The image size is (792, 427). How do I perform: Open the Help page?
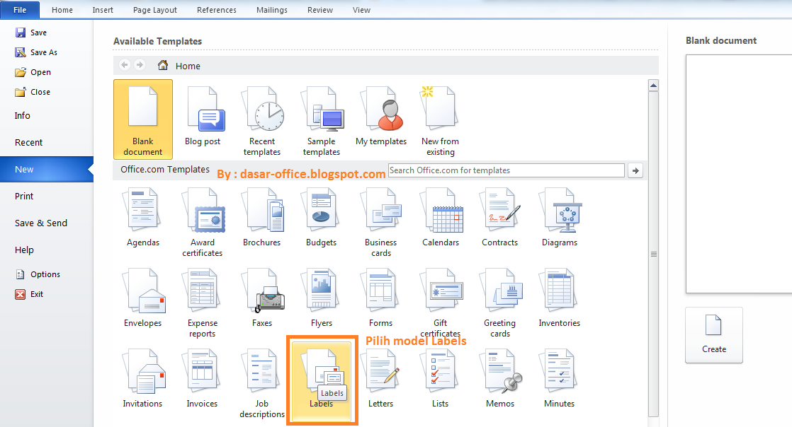(24, 250)
